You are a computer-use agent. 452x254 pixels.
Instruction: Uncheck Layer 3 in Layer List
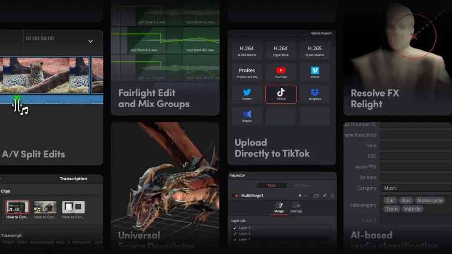(x=235, y=228)
